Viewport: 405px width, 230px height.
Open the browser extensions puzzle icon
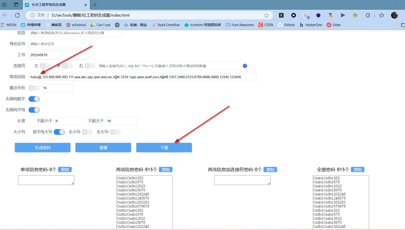tap(368, 15)
